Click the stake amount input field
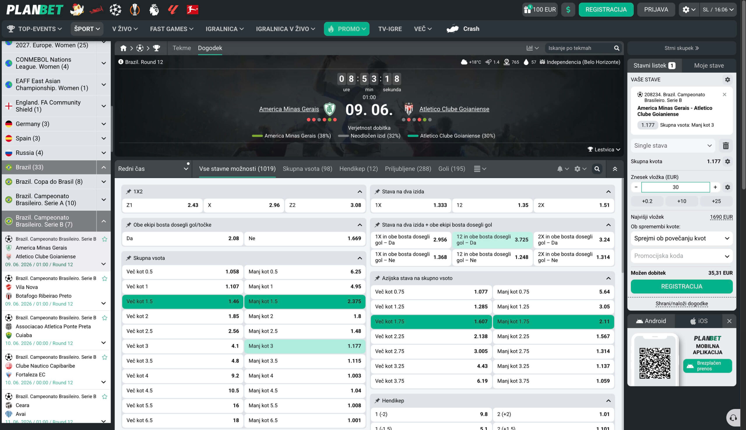The image size is (746, 430). pyautogui.click(x=675, y=187)
